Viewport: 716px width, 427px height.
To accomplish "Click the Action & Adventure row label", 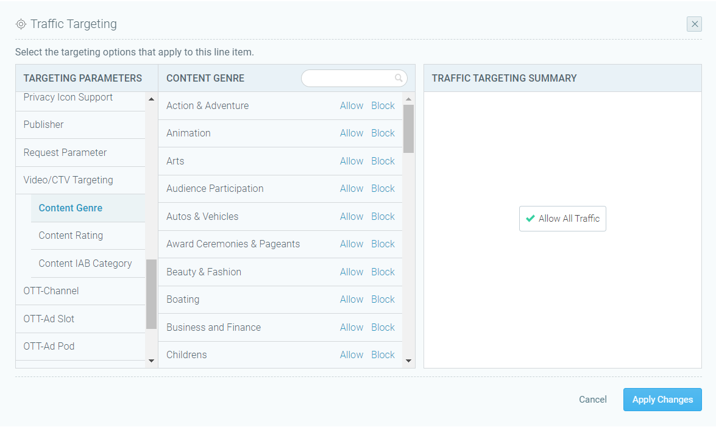I will (207, 105).
